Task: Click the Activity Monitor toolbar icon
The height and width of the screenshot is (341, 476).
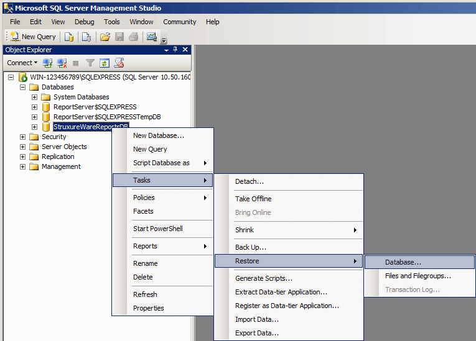Action: pyautogui.click(x=151, y=37)
